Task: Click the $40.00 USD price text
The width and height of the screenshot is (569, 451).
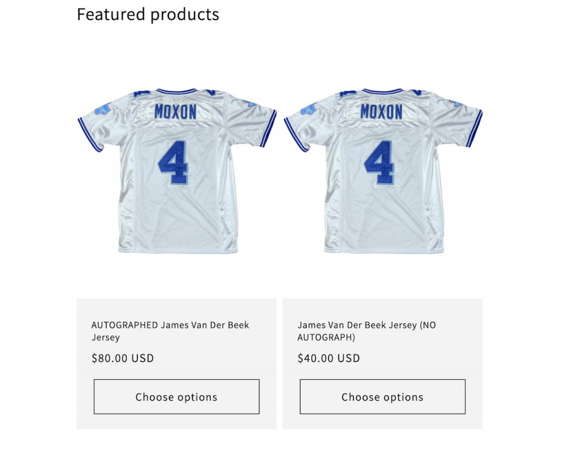Action: [x=328, y=358]
